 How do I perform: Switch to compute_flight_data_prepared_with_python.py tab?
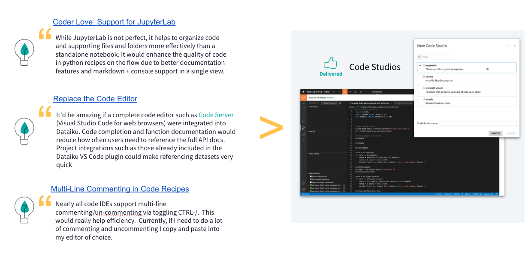pyautogui.click(x=369, y=103)
